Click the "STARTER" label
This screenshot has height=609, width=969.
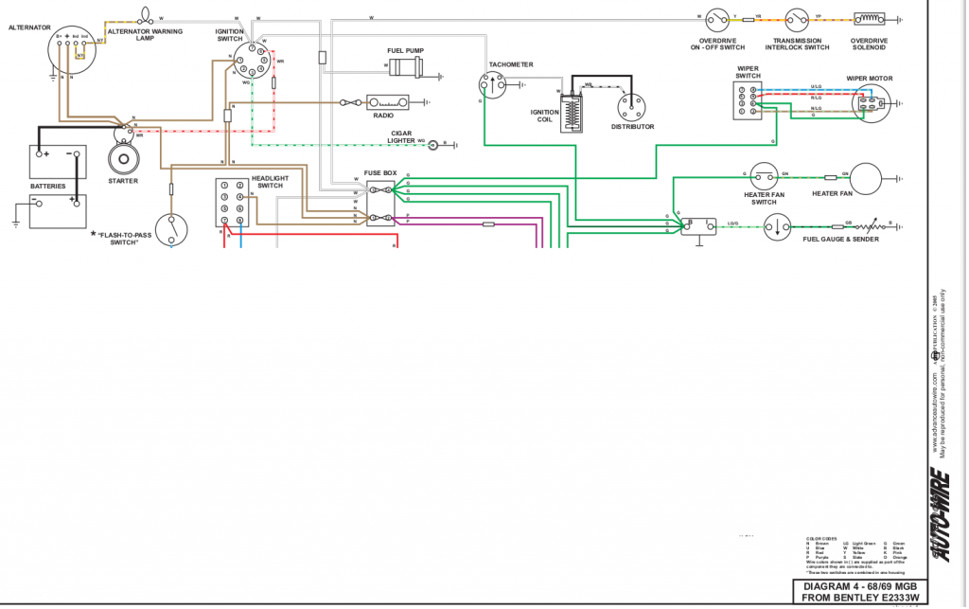click(123, 181)
